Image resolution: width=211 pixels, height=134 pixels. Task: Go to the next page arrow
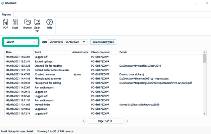coord(126,121)
